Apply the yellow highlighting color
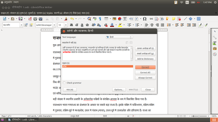Viewport: 218px width, 122px height. 120,25
